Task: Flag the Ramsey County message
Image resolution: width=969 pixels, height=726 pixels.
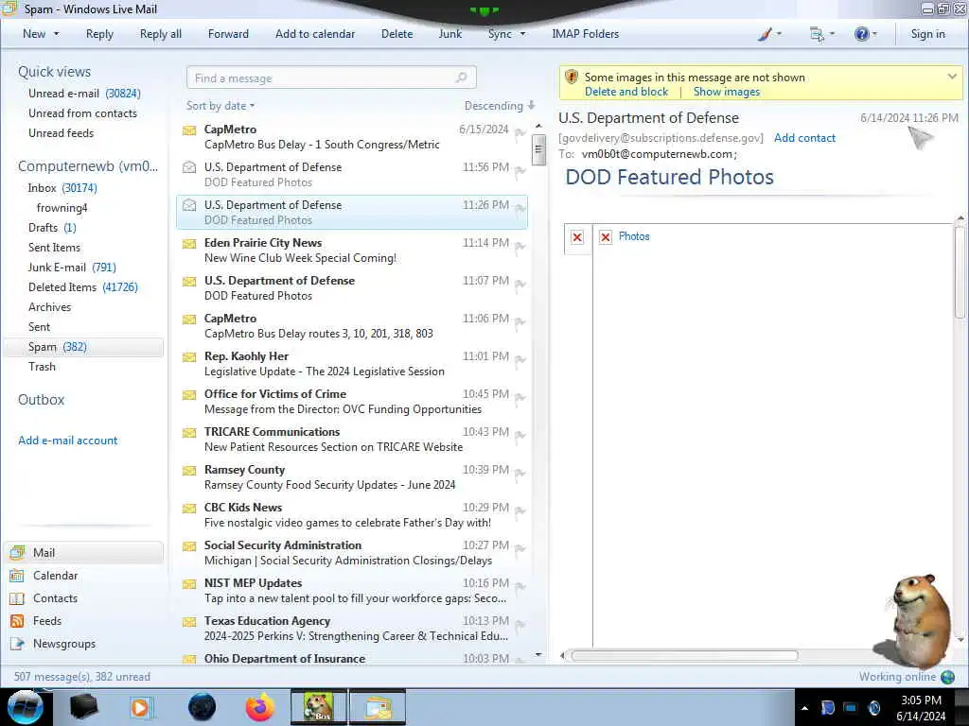Action: (x=520, y=474)
